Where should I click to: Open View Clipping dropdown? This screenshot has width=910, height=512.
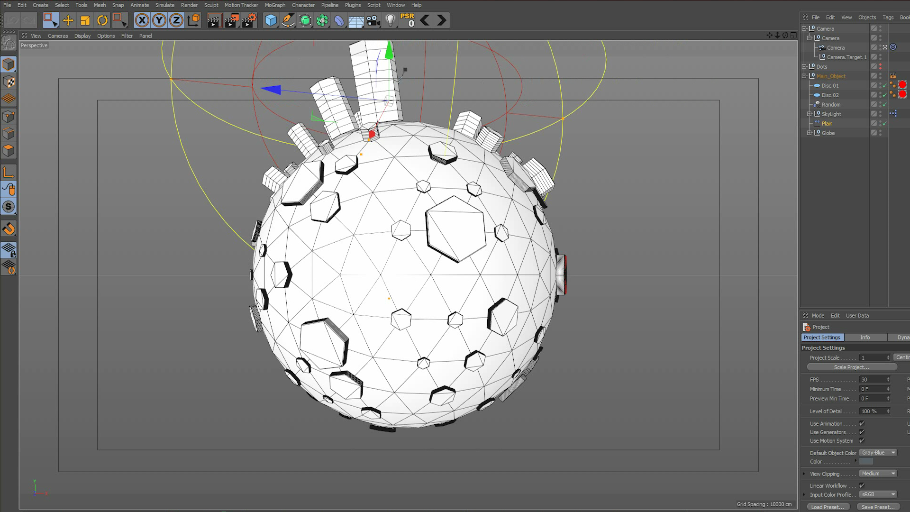tap(878, 474)
